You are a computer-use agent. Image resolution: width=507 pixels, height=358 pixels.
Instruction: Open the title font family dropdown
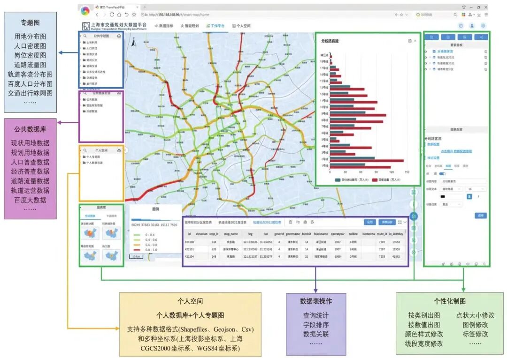(451, 189)
